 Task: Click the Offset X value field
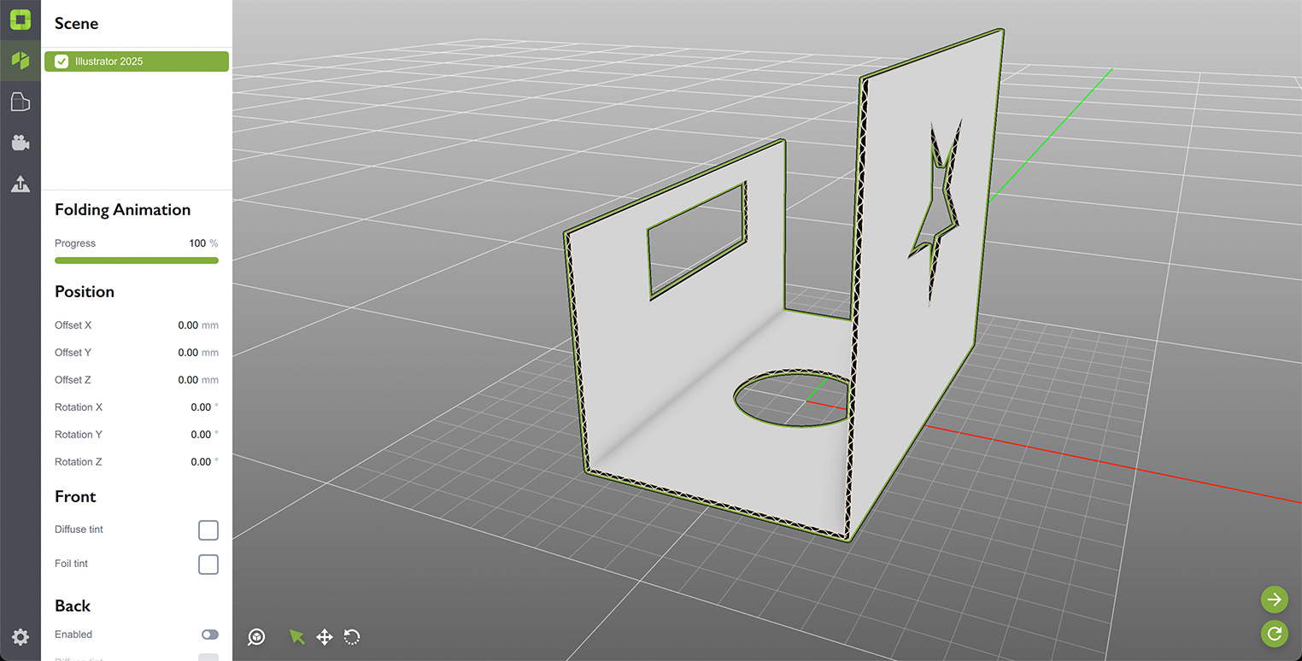tap(188, 325)
